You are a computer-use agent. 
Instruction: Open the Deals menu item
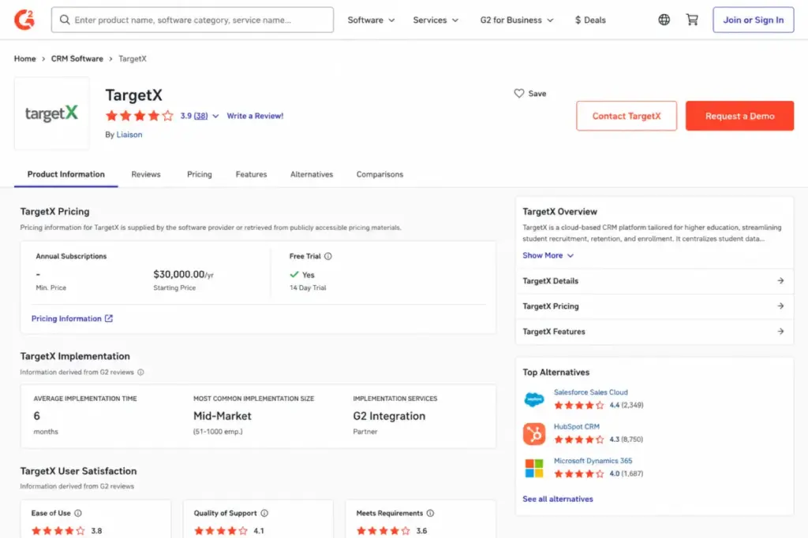tap(590, 20)
